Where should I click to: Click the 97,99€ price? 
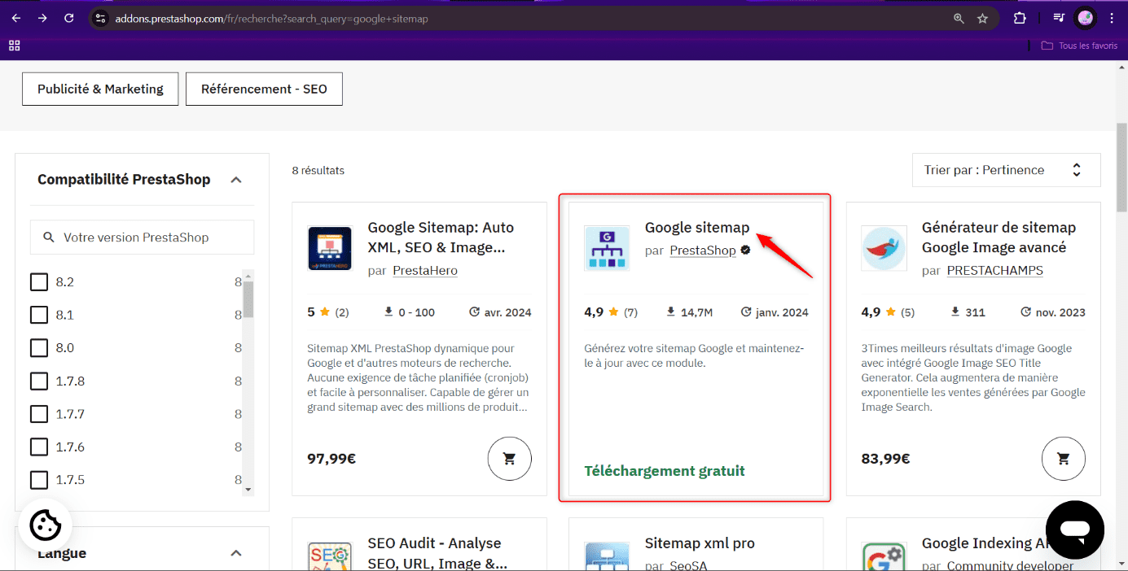pos(331,459)
